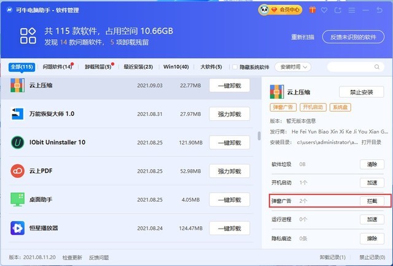Click the software list scrollbar thumb
Screen dimensions: 393x266
click(259, 136)
